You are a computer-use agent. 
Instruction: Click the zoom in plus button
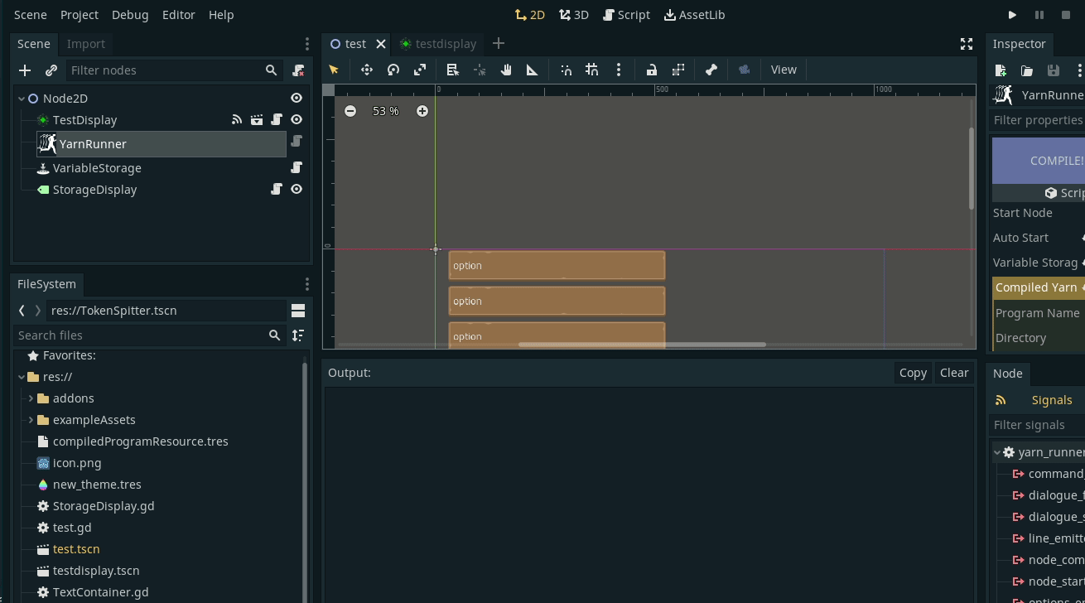[x=422, y=111]
